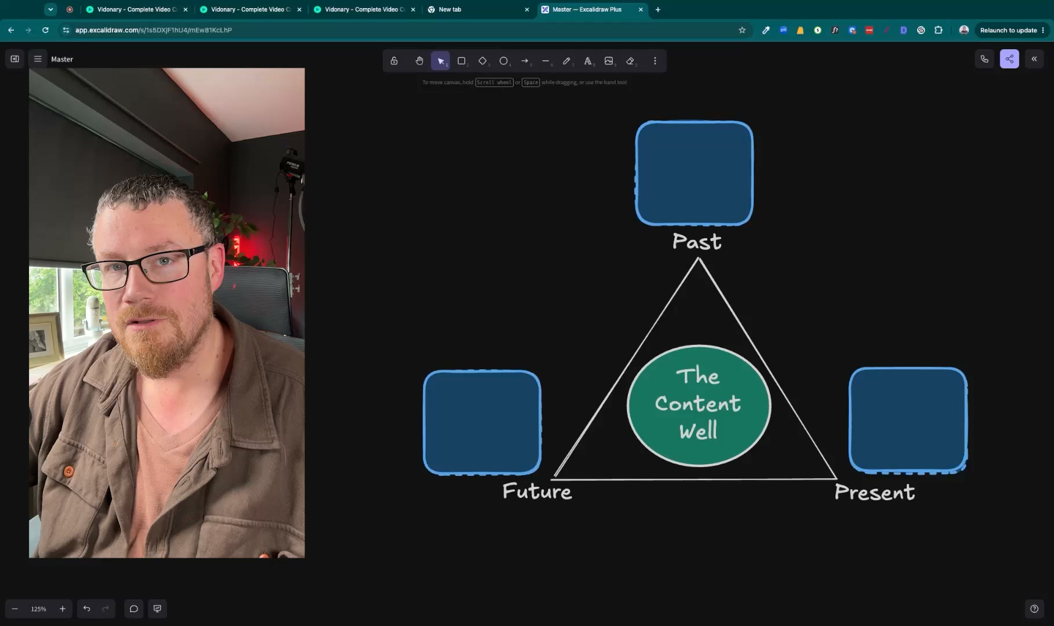The height and width of the screenshot is (626, 1054).
Task: Select the Diamond shape tool
Action: point(482,61)
